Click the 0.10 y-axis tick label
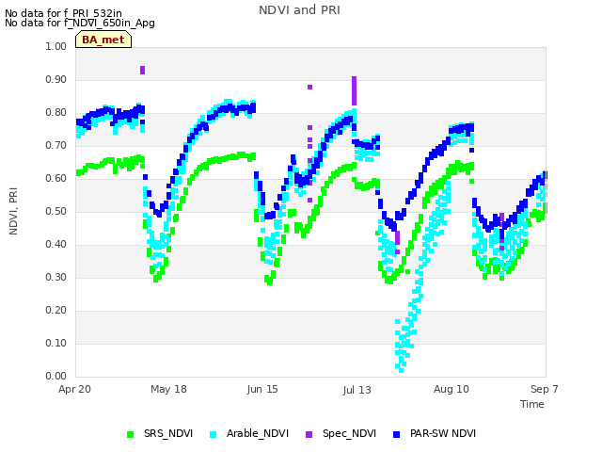This screenshot has height=452, width=602. [x=56, y=343]
